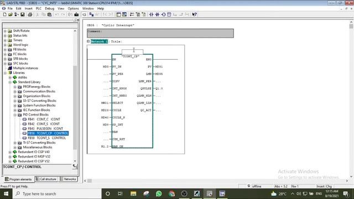Expand the Shift/Rotate folder
Image resolution: width=354 pixels, height=199 pixels.
point(5,31)
